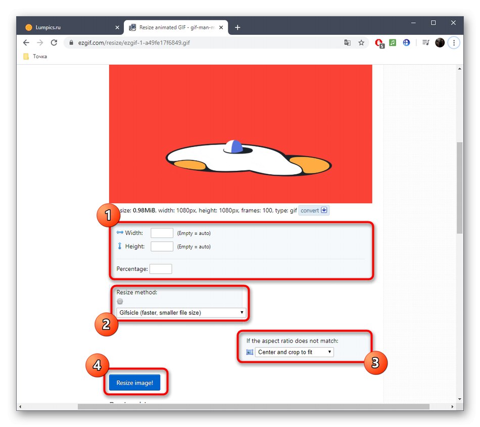Screen dimensions: 480x427
Task: Open the red ad-blocker extension icon
Action: point(379,43)
